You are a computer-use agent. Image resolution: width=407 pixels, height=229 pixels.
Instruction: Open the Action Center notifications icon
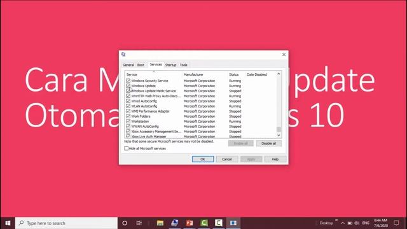click(396, 223)
